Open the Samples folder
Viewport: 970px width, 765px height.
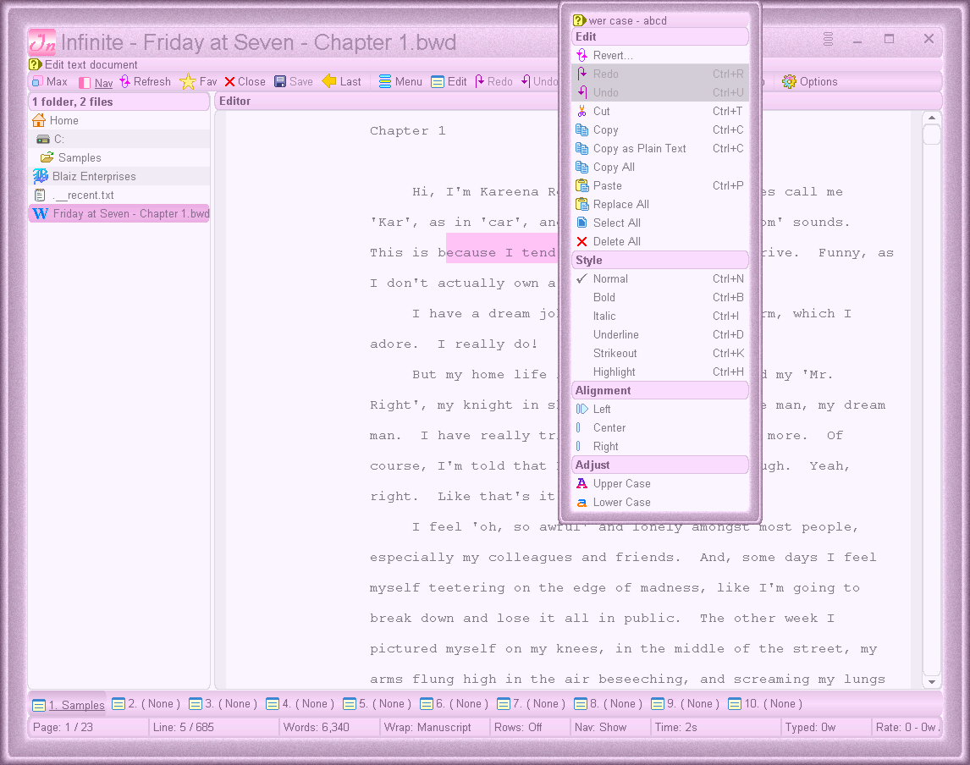coord(118,157)
